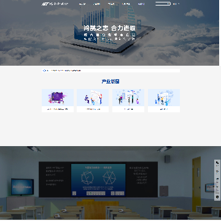Screen dimensions: 221x221
Task: Open the fourth industry card illustration
Action: (x=164, y=98)
